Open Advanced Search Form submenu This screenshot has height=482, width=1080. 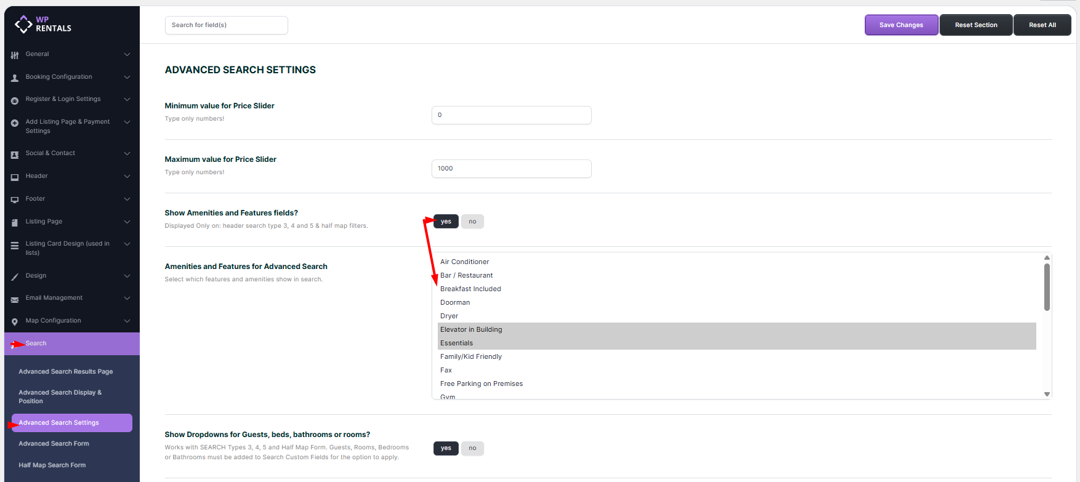tap(54, 444)
